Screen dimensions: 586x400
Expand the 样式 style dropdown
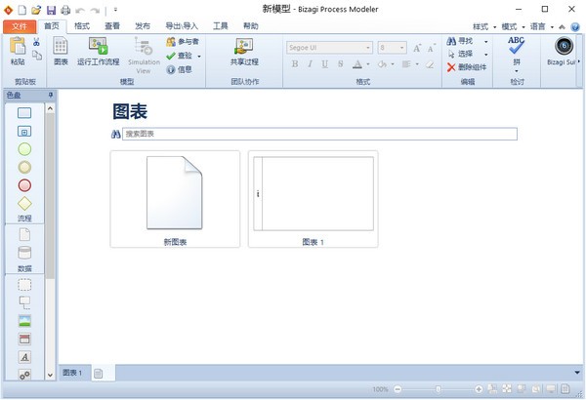[490, 26]
